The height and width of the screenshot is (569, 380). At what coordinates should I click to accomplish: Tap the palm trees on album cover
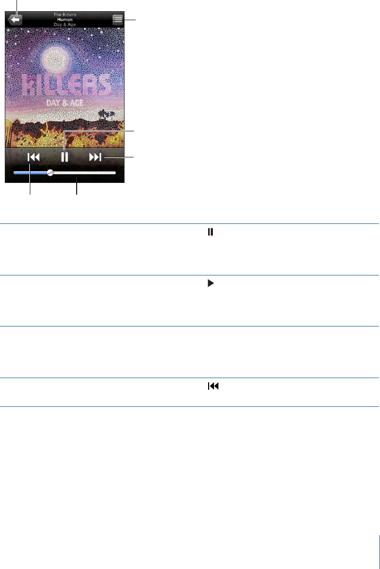tap(106, 115)
